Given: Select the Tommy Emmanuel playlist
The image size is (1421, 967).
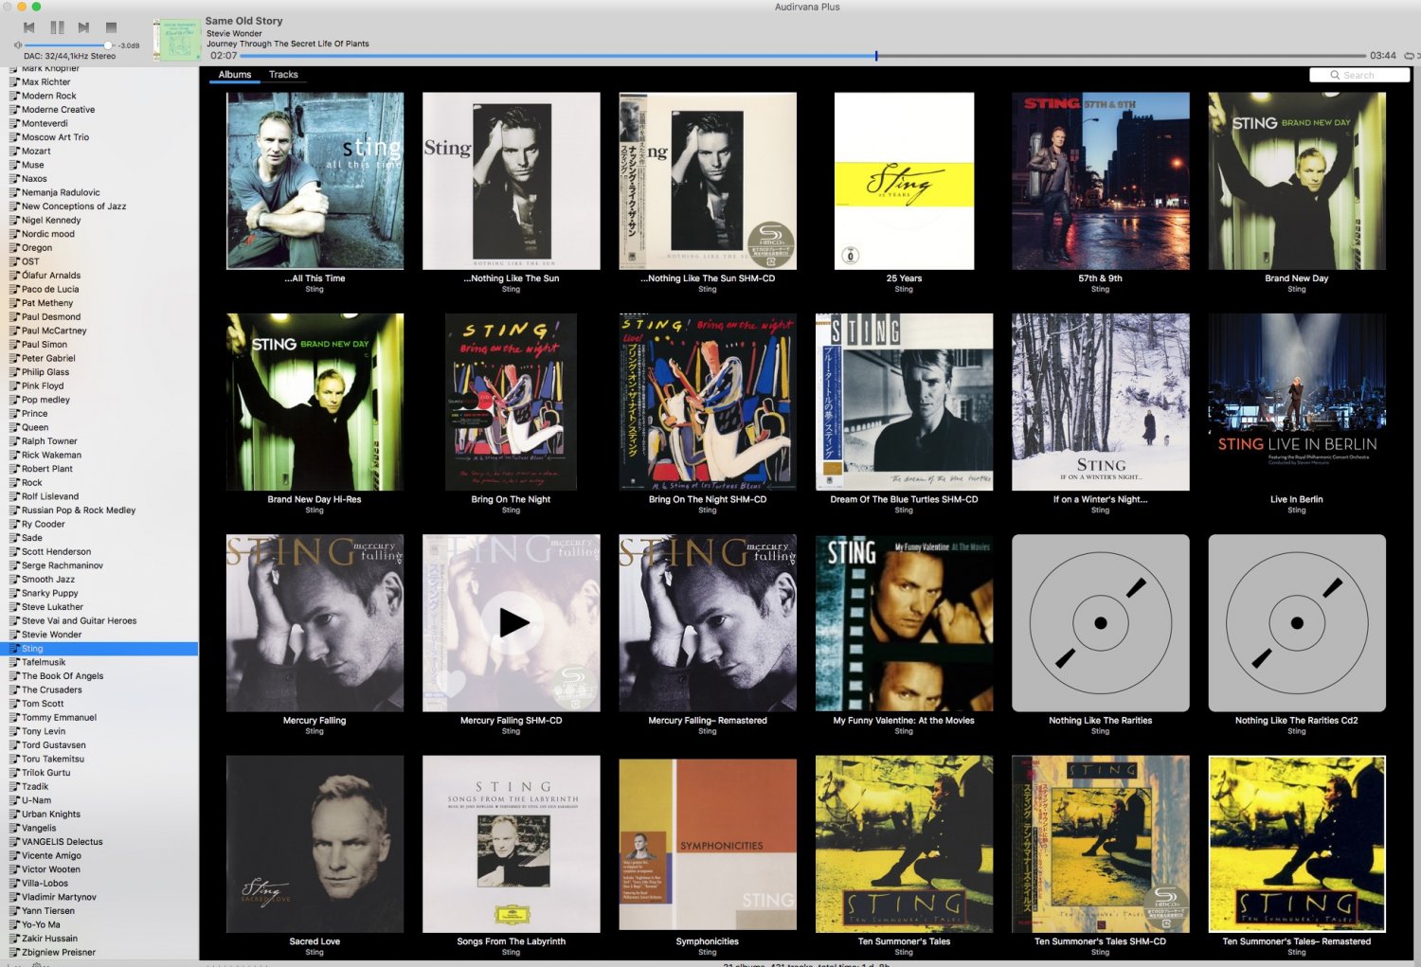Looking at the screenshot, I should [x=99, y=717].
